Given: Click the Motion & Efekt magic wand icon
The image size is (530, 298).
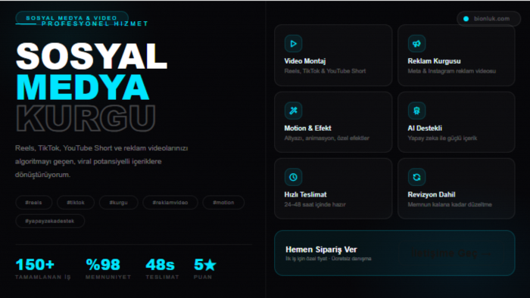Looking at the screenshot, I should pyautogui.click(x=293, y=110).
